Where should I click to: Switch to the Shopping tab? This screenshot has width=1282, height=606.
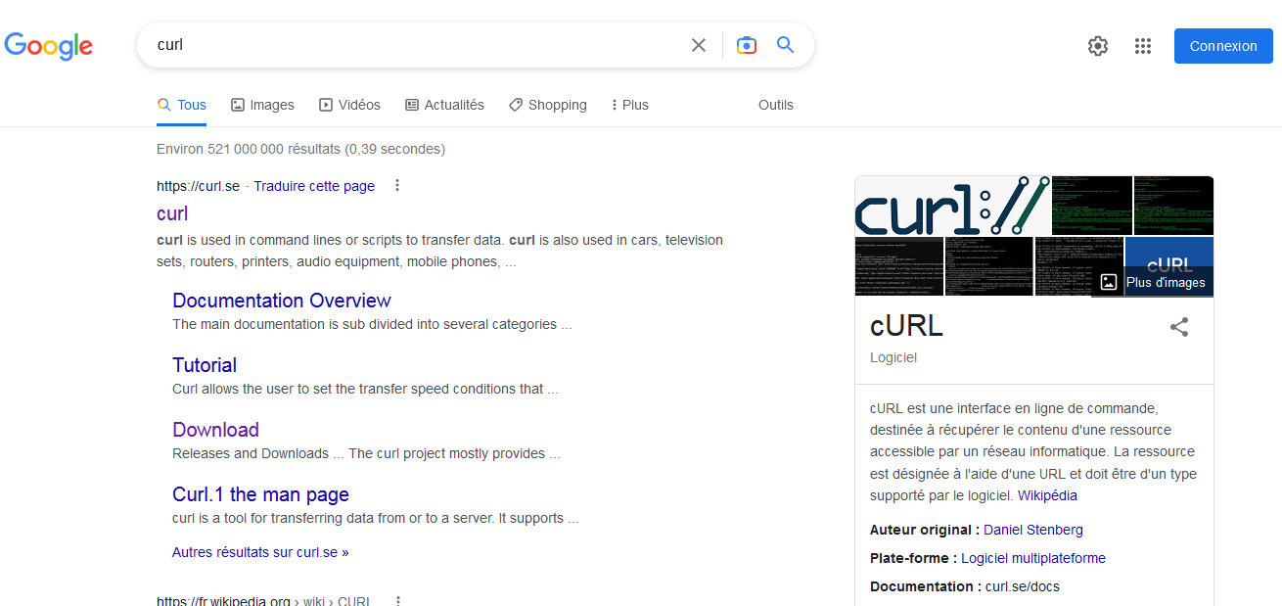click(548, 105)
